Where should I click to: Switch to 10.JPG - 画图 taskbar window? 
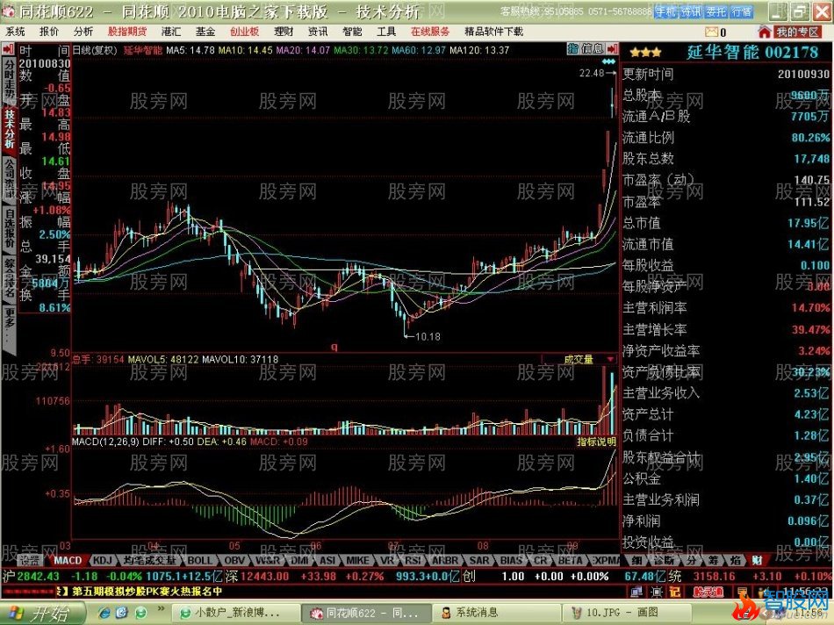click(x=629, y=613)
